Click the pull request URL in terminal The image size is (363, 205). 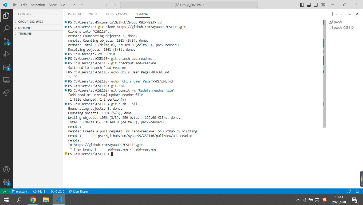(143, 136)
